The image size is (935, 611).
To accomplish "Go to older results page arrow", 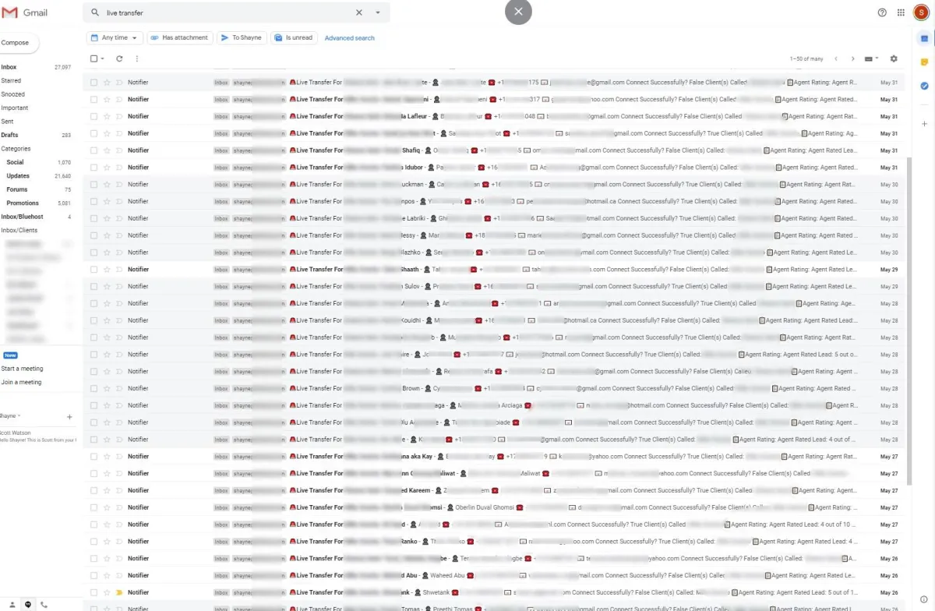I will [x=853, y=58].
